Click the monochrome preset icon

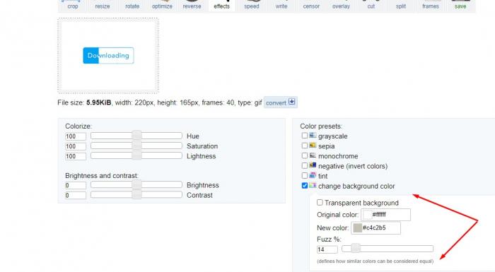click(x=313, y=155)
